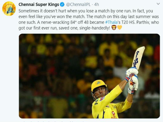Click the cut-off text line below photo
Screen dimensions: 163x122
pos(52,121)
